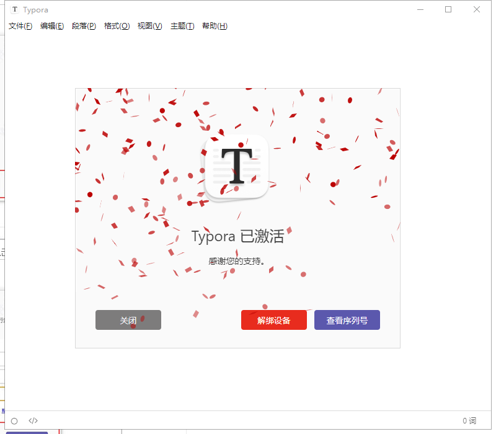Click the '感谢您的支持。' text
This screenshot has height=434, width=496.
(237, 261)
